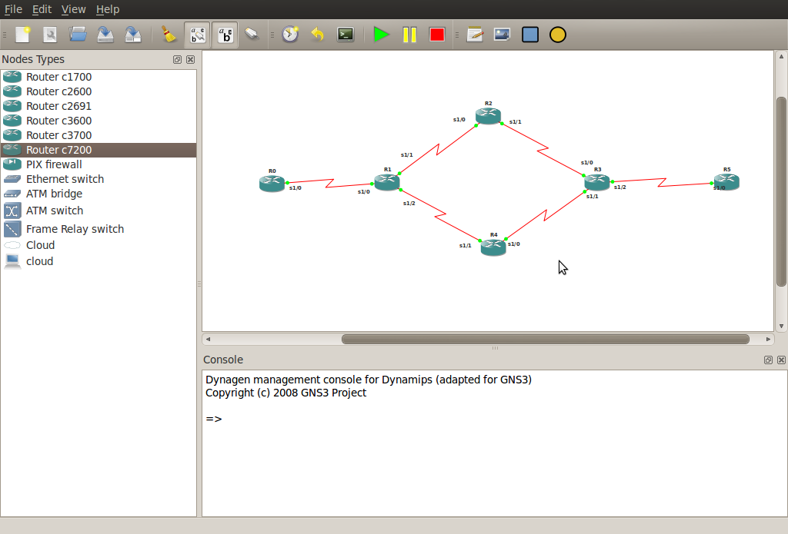Click router R4 in topology
Viewport: 788px width, 534px height.
coord(493,247)
